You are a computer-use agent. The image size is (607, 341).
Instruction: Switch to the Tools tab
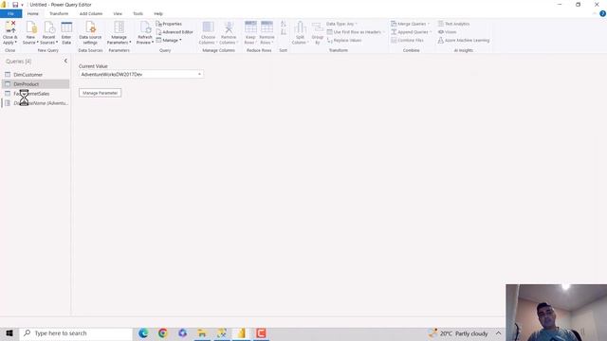coord(138,14)
